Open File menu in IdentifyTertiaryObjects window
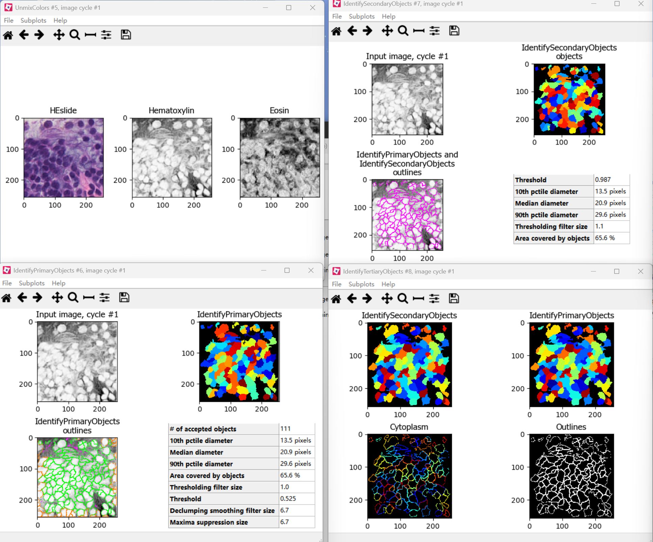653x542 pixels. pyautogui.click(x=336, y=284)
